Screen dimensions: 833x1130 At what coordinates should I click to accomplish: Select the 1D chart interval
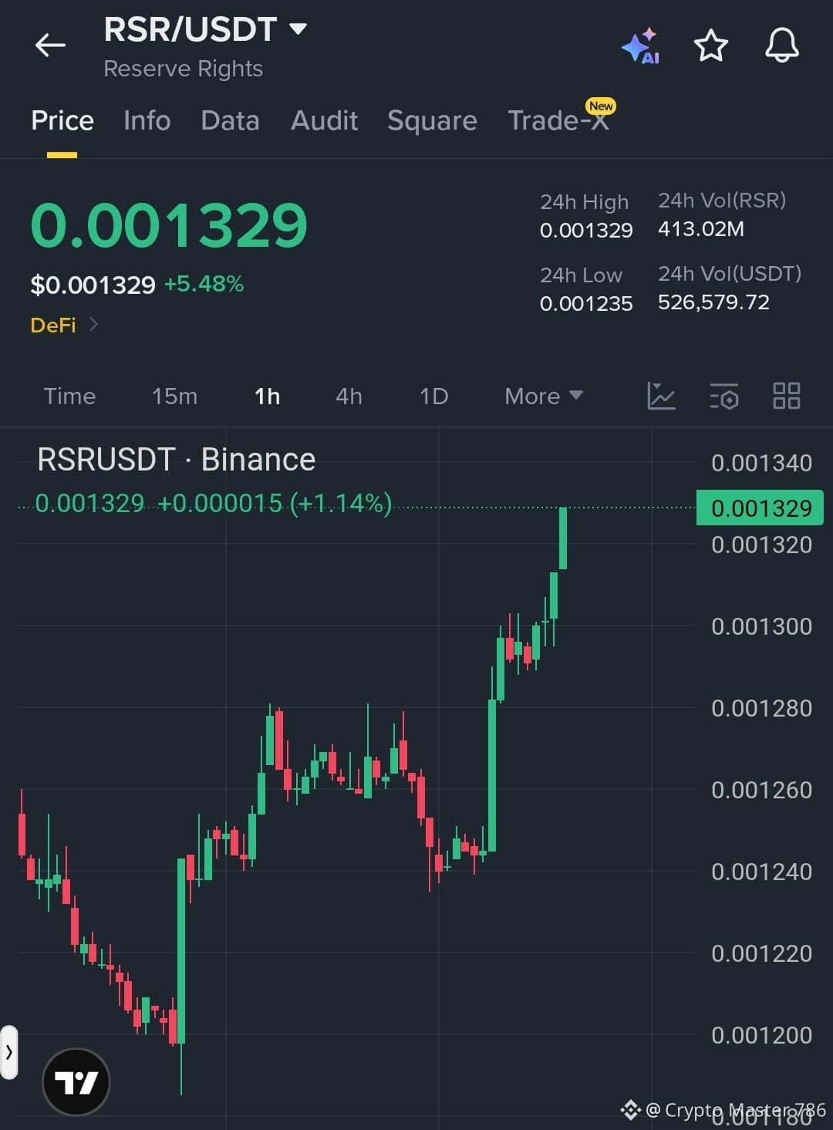point(433,396)
